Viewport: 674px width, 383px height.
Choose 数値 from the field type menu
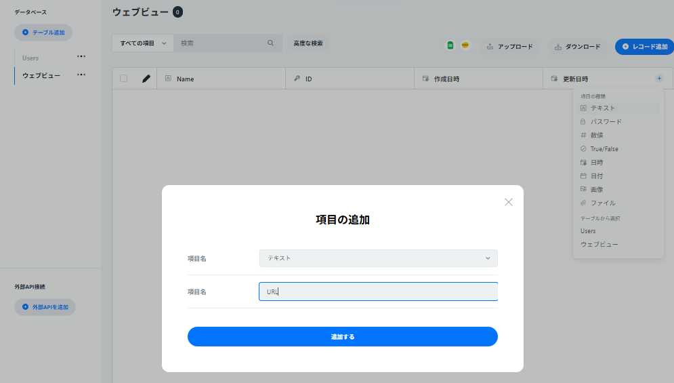618,135
